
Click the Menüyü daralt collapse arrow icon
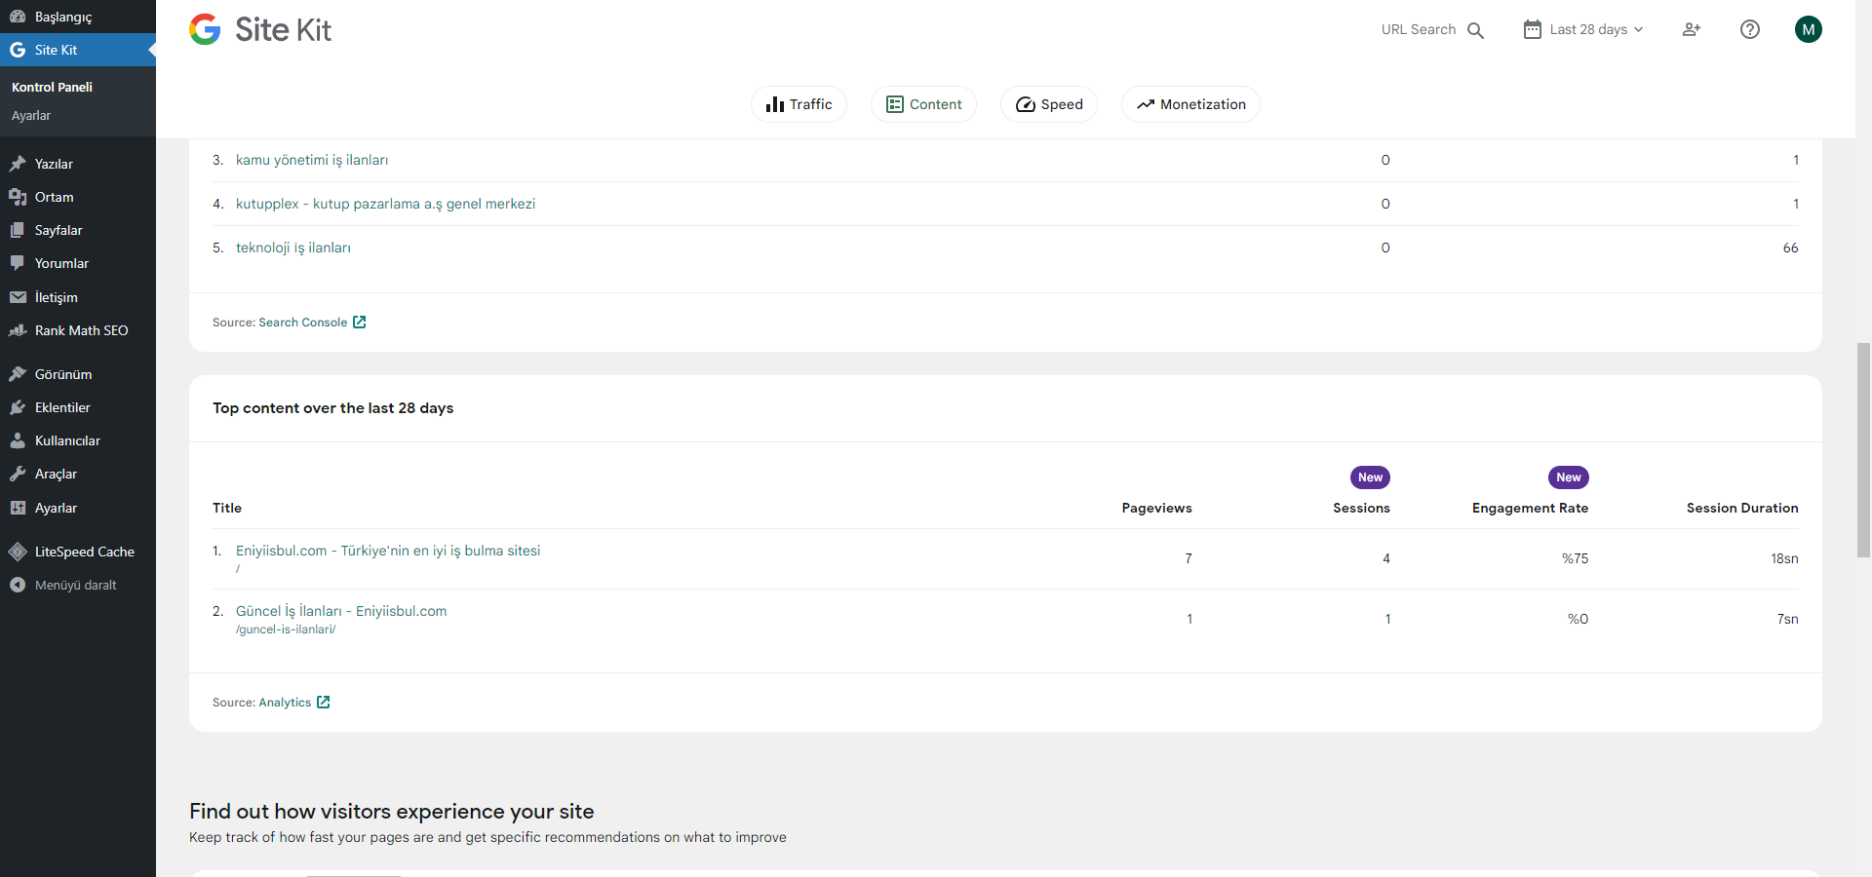point(18,585)
